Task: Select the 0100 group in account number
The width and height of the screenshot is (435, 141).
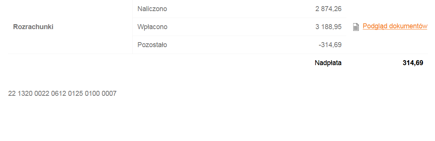Action: click(92, 93)
